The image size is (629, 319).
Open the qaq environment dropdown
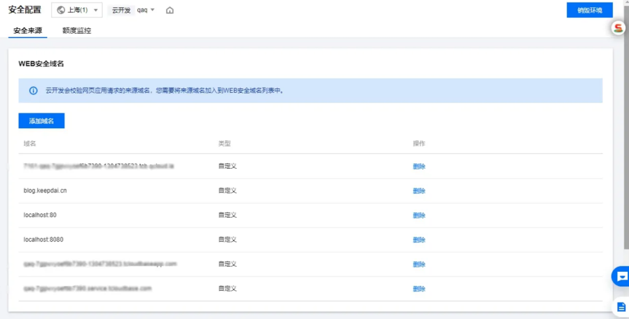point(146,10)
